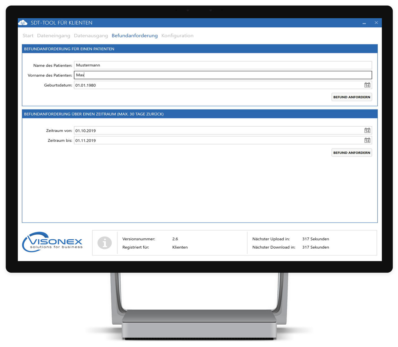Select the Befundanforderung tab

pos(135,35)
